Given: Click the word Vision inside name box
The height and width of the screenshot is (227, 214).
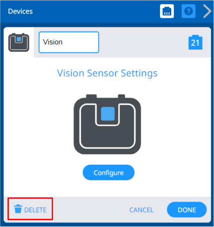Looking at the screenshot, I should 53,42.
